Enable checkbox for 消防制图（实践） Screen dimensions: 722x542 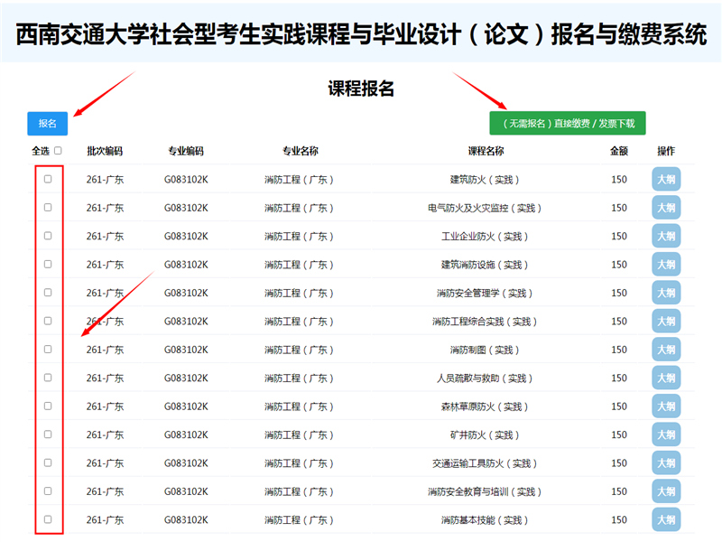click(48, 349)
